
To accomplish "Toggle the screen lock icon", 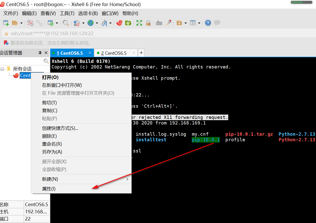I will tap(148, 23).
